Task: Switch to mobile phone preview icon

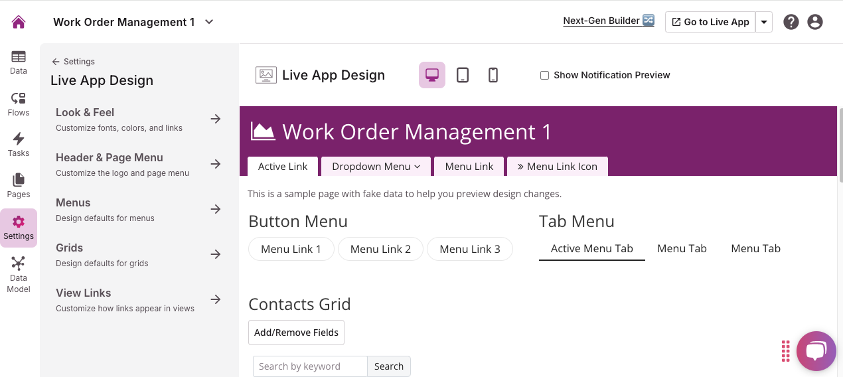Action: [x=493, y=75]
